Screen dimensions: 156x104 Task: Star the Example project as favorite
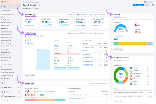coord(40,5)
